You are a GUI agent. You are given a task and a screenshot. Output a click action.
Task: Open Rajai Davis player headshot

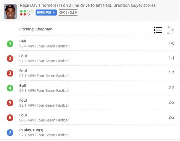pyautogui.click(x=10, y=11)
